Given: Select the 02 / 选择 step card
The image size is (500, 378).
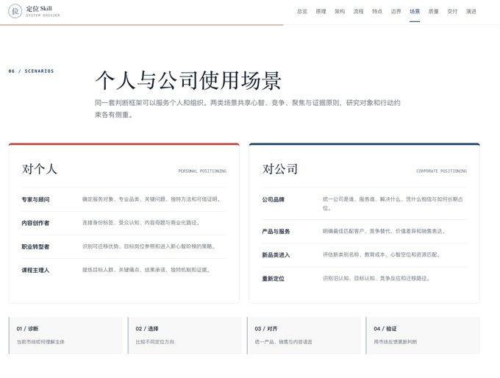Looking at the screenshot, I should click(x=185, y=335).
